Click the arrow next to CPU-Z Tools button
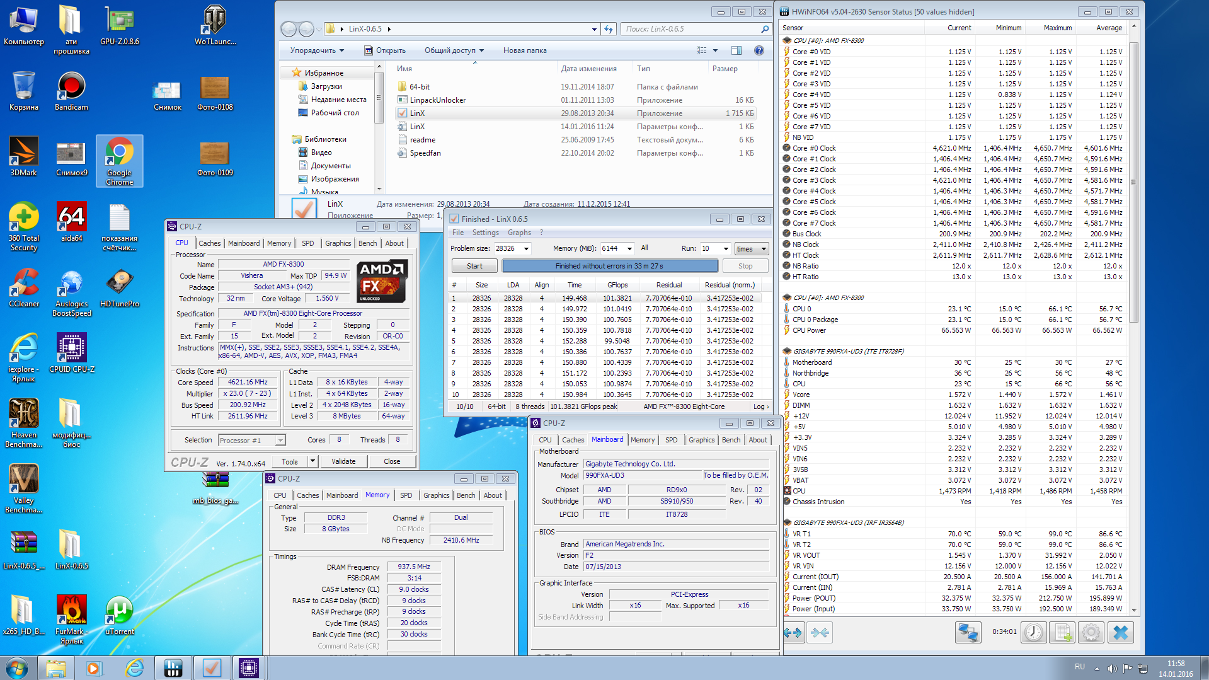The width and height of the screenshot is (1209, 680). pos(312,461)
